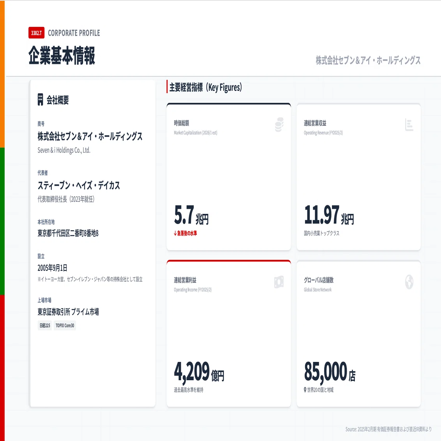Click the red 急落後の水準 note
Viewport: 441px width, 441px height.
[x=187, y=233]
